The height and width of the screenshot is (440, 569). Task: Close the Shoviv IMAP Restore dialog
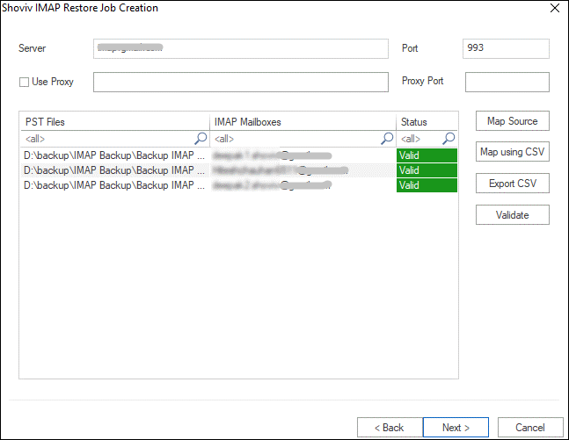tap(554, 8)
